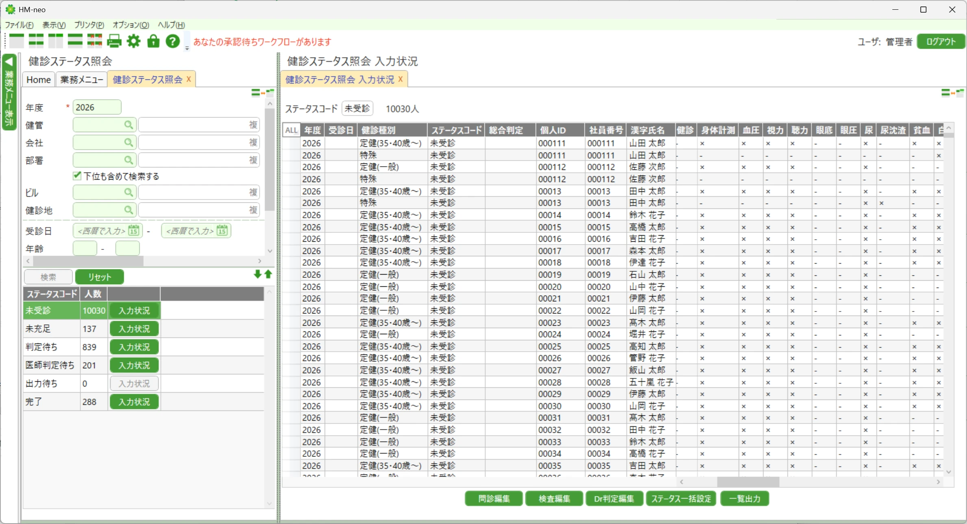
Task: Switch to the 業務メニュー tab
Action: point(81,79)
